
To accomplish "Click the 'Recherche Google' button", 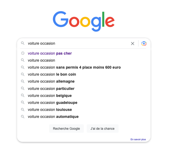I will [x=66, y=129].
